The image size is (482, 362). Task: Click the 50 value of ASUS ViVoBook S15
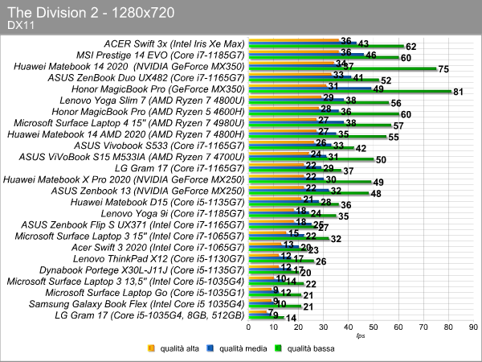click(381, 160)
